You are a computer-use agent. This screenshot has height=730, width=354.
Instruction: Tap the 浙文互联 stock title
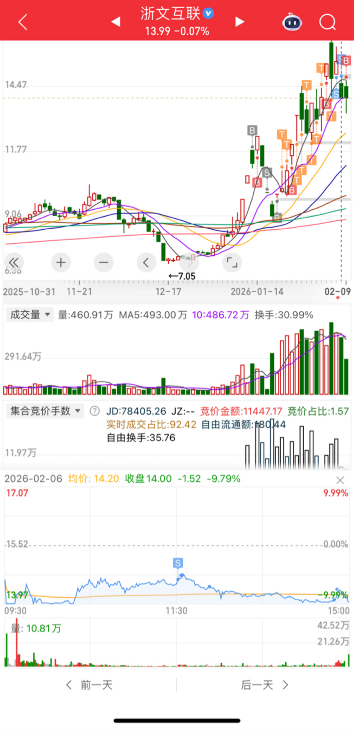(171, 13)
